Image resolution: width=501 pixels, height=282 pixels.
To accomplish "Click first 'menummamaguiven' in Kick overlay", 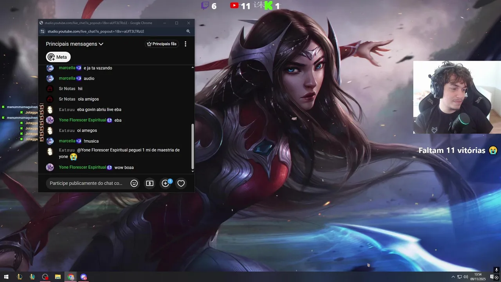I will [x=22, y=107].
